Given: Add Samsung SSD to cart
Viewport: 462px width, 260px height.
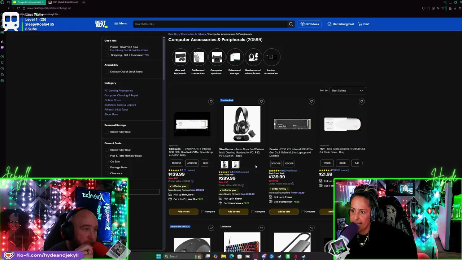Looking at the screenshot, I should coord(183,212).
